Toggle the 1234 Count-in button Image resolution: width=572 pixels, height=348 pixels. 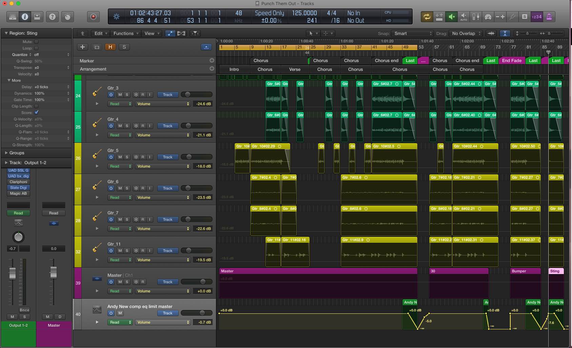click(x=537, y=17)
